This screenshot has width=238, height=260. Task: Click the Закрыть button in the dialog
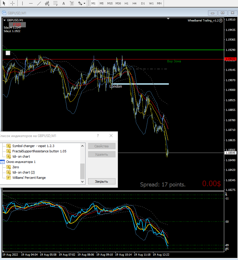[x=102, y=181]
